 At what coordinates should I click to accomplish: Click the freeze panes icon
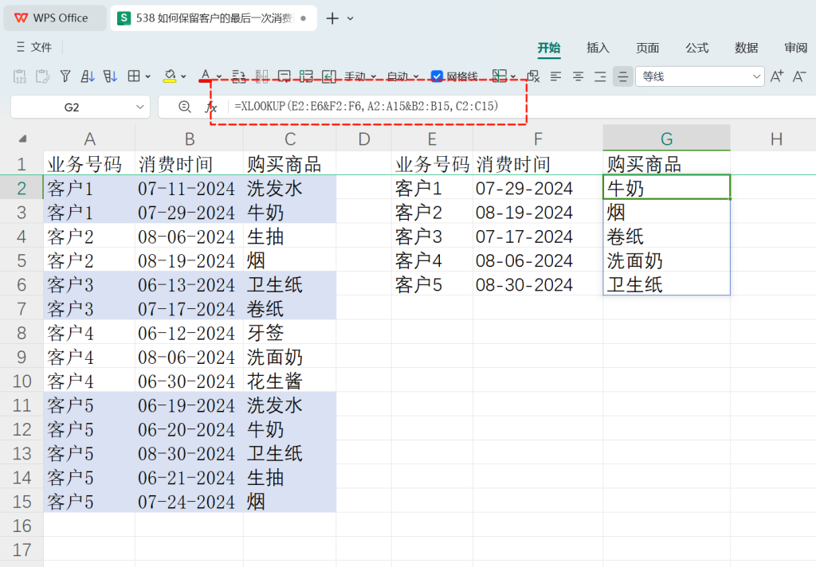[499, 76]
